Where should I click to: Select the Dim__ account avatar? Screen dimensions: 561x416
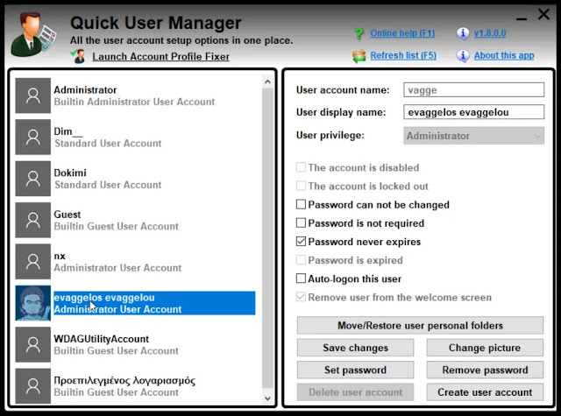click(x=33, y=137)
